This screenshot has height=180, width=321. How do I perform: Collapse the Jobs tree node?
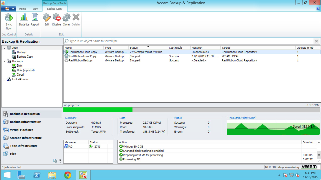[x=4, y=48]
